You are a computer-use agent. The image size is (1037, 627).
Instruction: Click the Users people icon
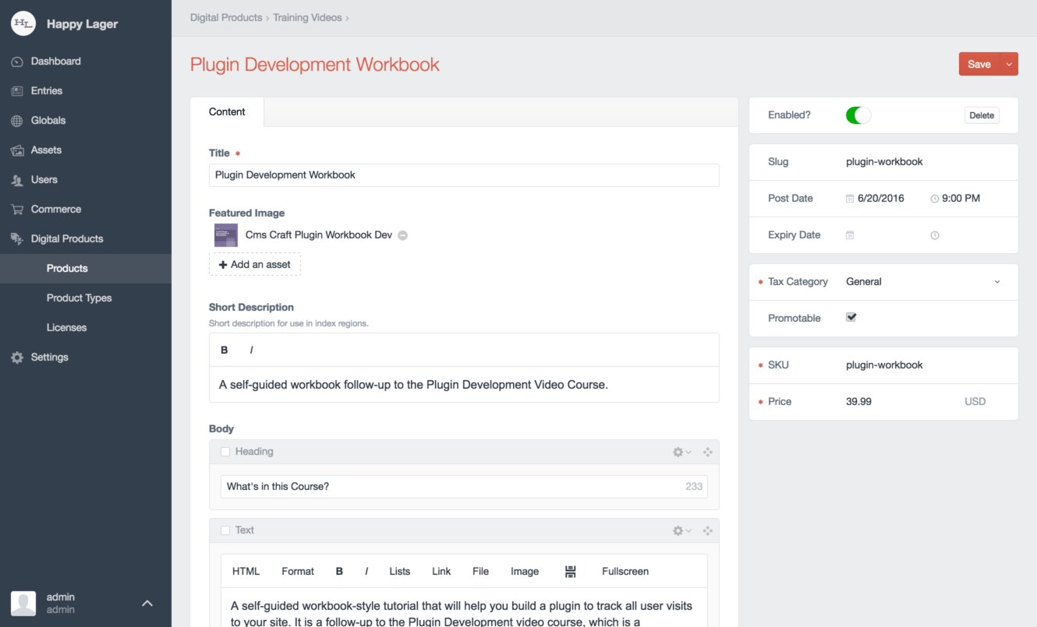tap(17, 180)
